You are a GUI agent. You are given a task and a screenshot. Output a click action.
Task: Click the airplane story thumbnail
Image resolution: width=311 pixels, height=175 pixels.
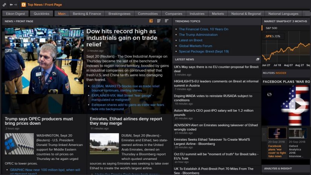[x=104, y=144]
